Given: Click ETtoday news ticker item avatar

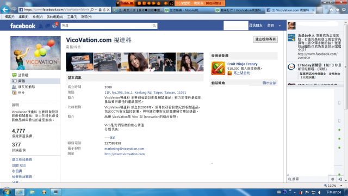Looking at the screenshot, I should pos(291,66).
